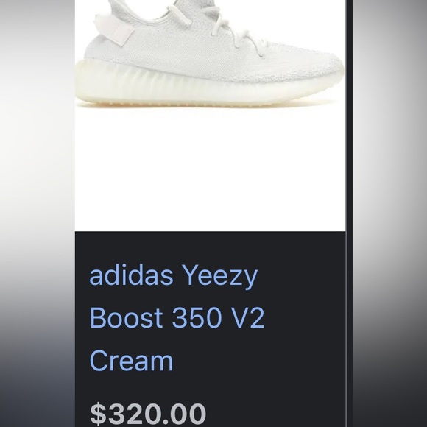Screen dimensions: 427x427
Task: Click the number "350" in the product title
Action: tap(197, 317)
